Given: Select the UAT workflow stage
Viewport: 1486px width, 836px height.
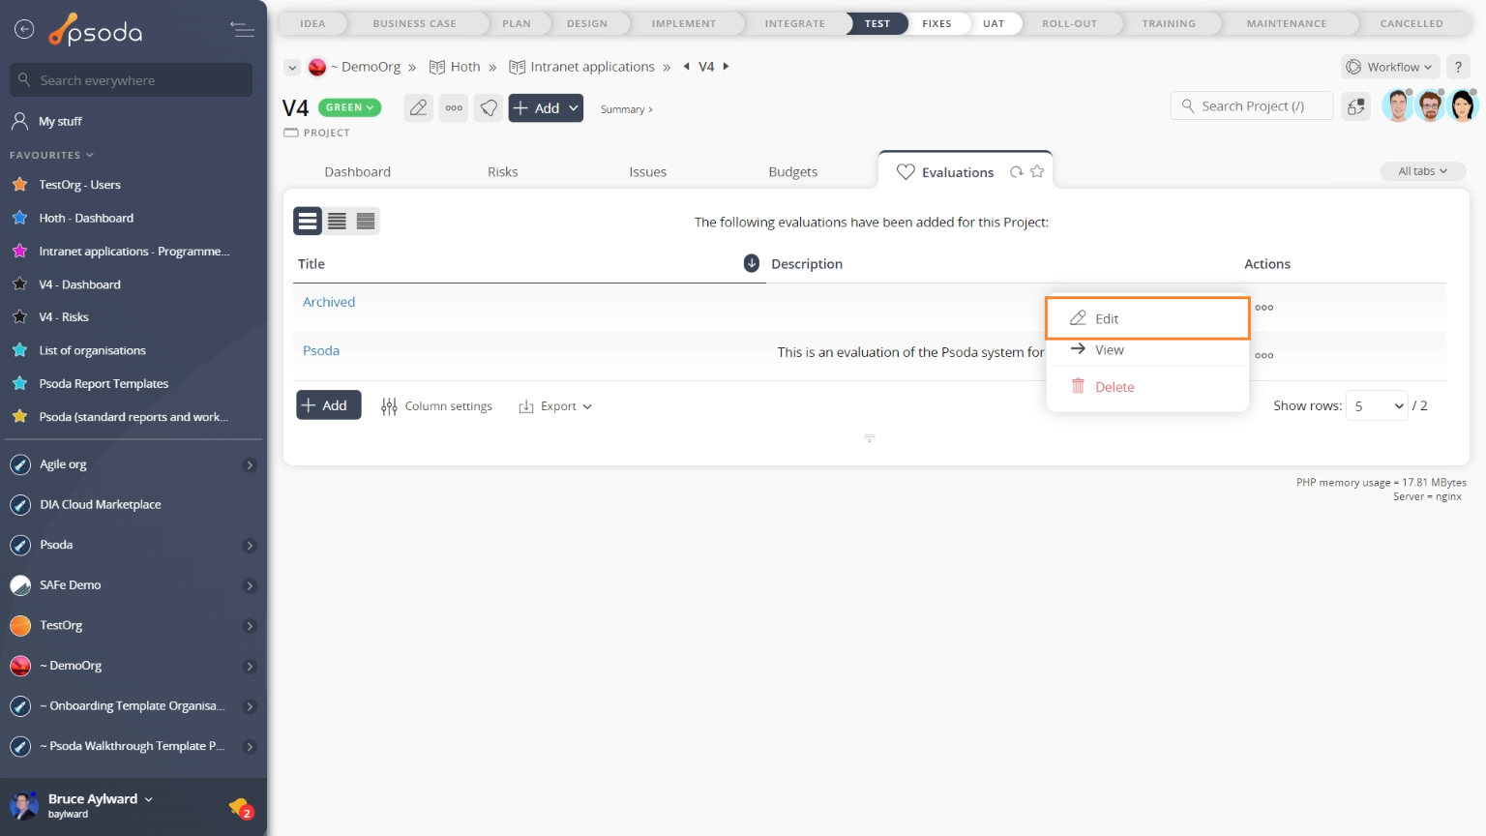Looking at the screenshot, I should click(994, 23).
